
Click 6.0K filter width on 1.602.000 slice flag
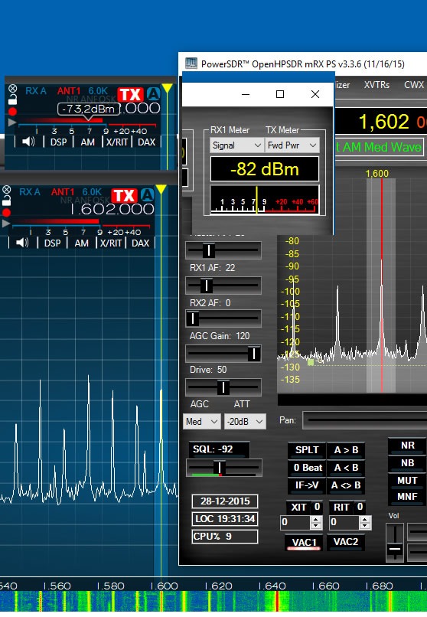pos(92,192)
